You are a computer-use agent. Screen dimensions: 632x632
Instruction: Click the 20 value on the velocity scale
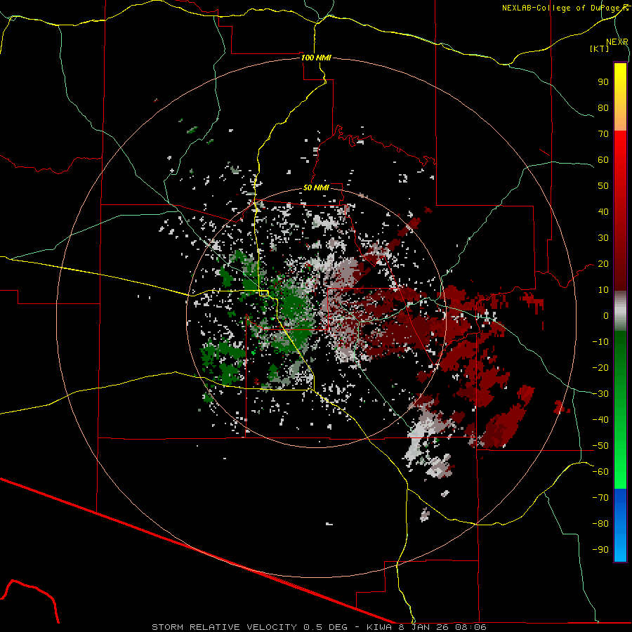pyautogui.click(x=603, y=264)
